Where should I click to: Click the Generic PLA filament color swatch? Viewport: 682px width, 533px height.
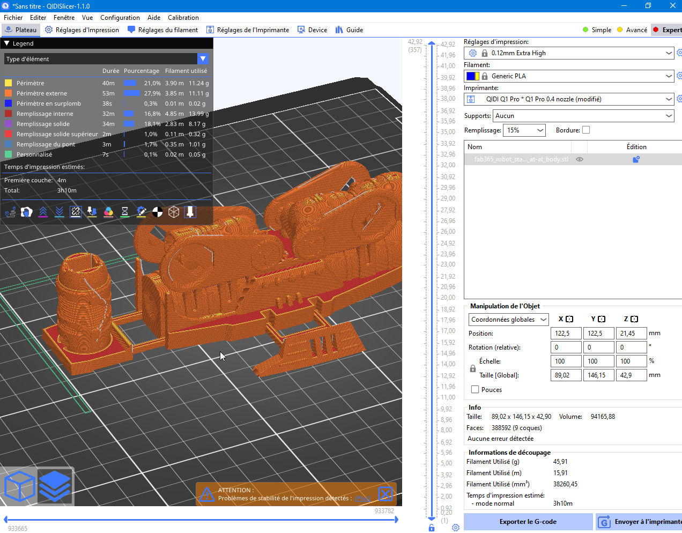click(x=472, y=76)
